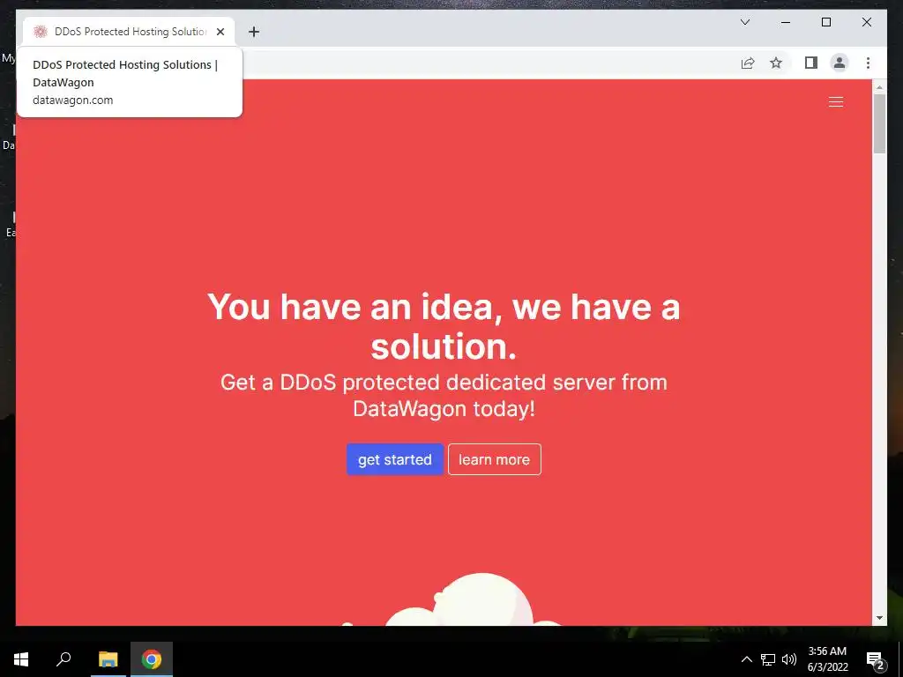The width and height of the screenshot is (903, 677).
Task: Open the network status tray icon
Action: coord(768,659)
